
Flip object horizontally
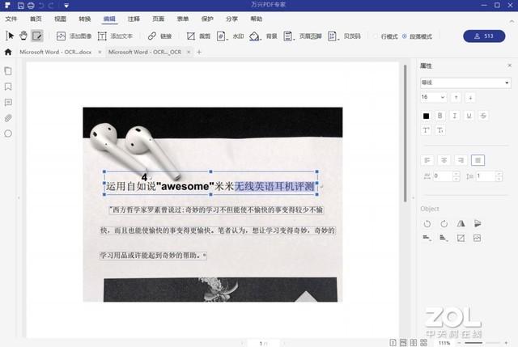(461, 224)
